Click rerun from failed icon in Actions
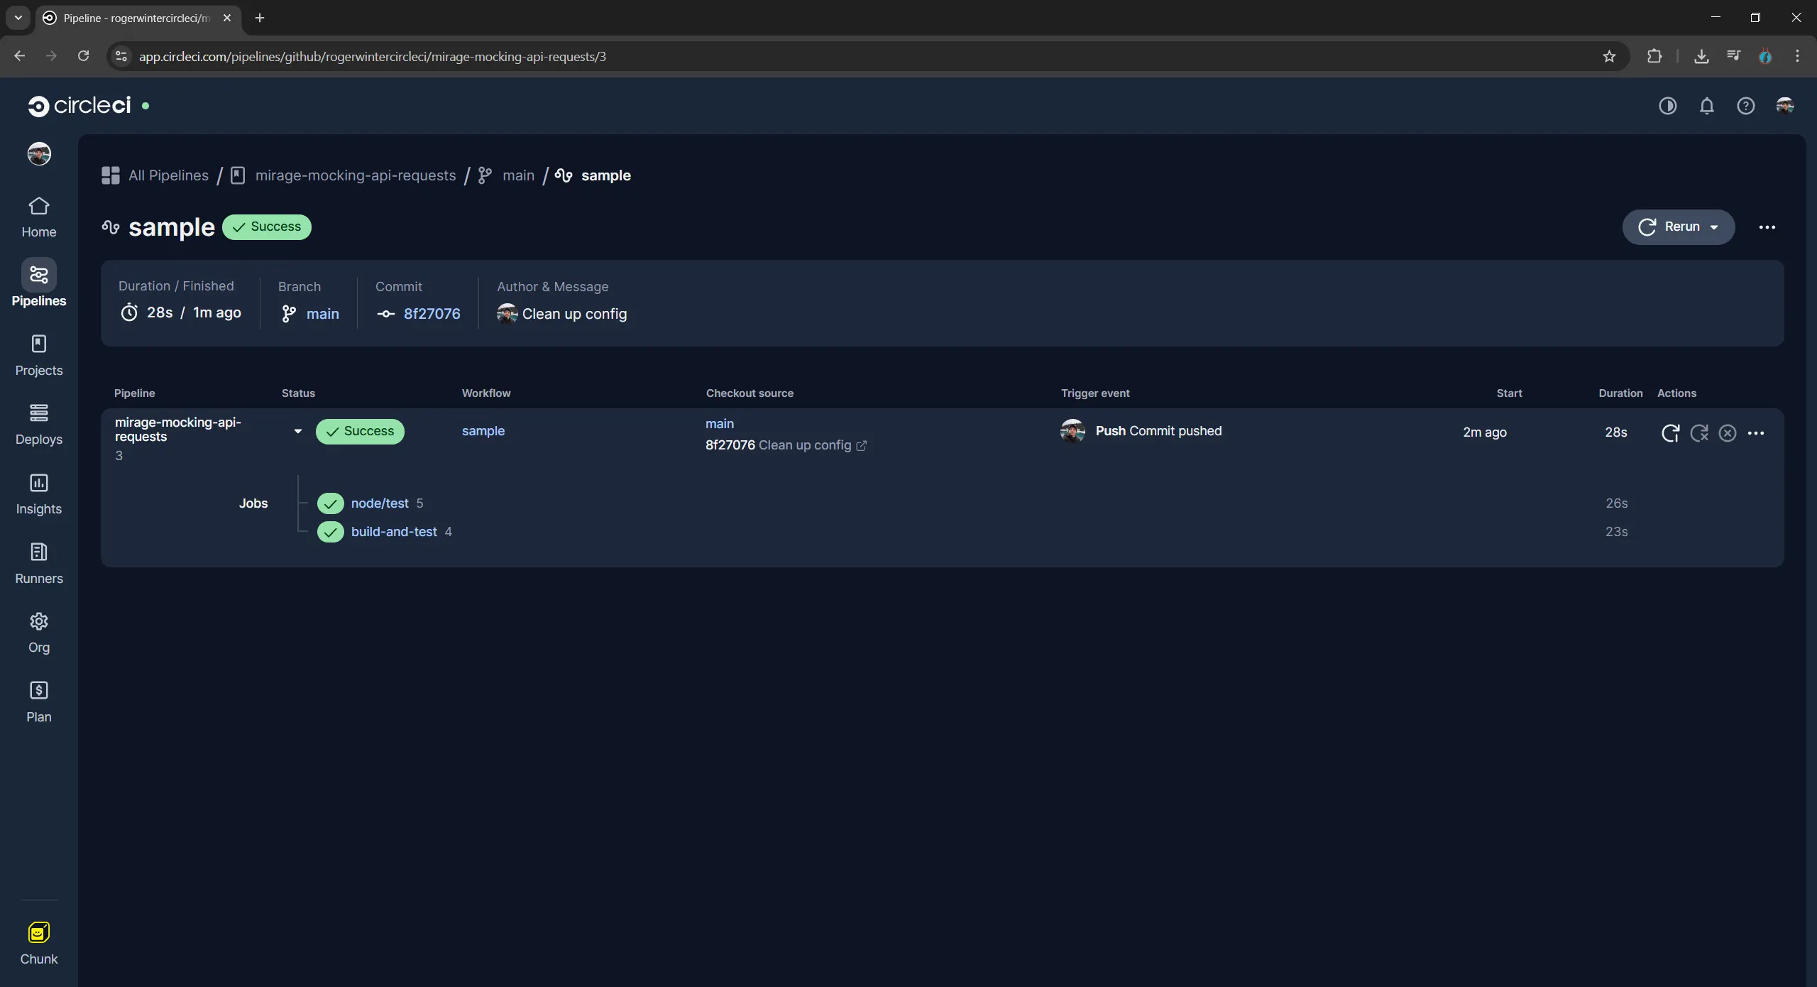This screenshot has height=987, width=1817. coord(1699,432)
